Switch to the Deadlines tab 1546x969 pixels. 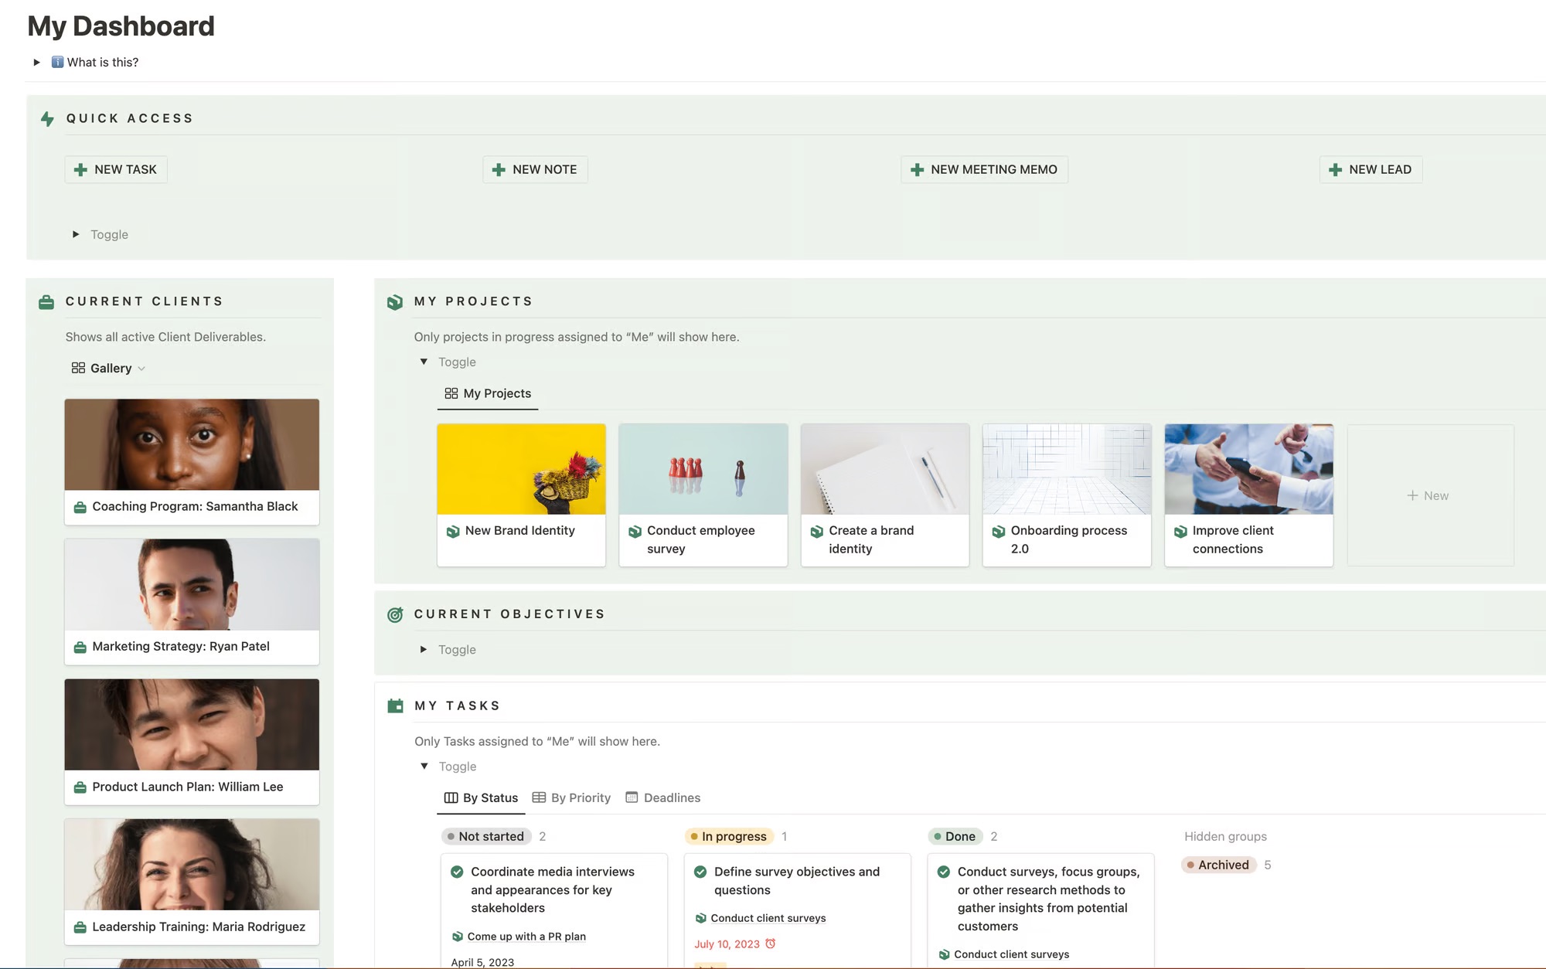(663, 798)
